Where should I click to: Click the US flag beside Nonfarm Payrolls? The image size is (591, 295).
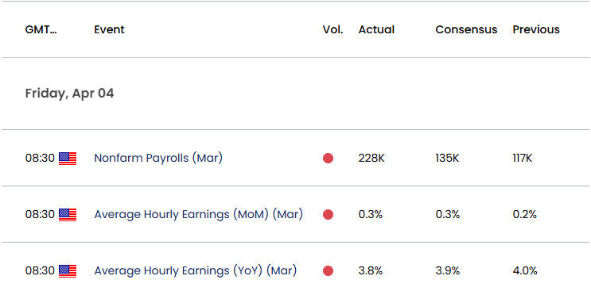click(x=68, y=159)
